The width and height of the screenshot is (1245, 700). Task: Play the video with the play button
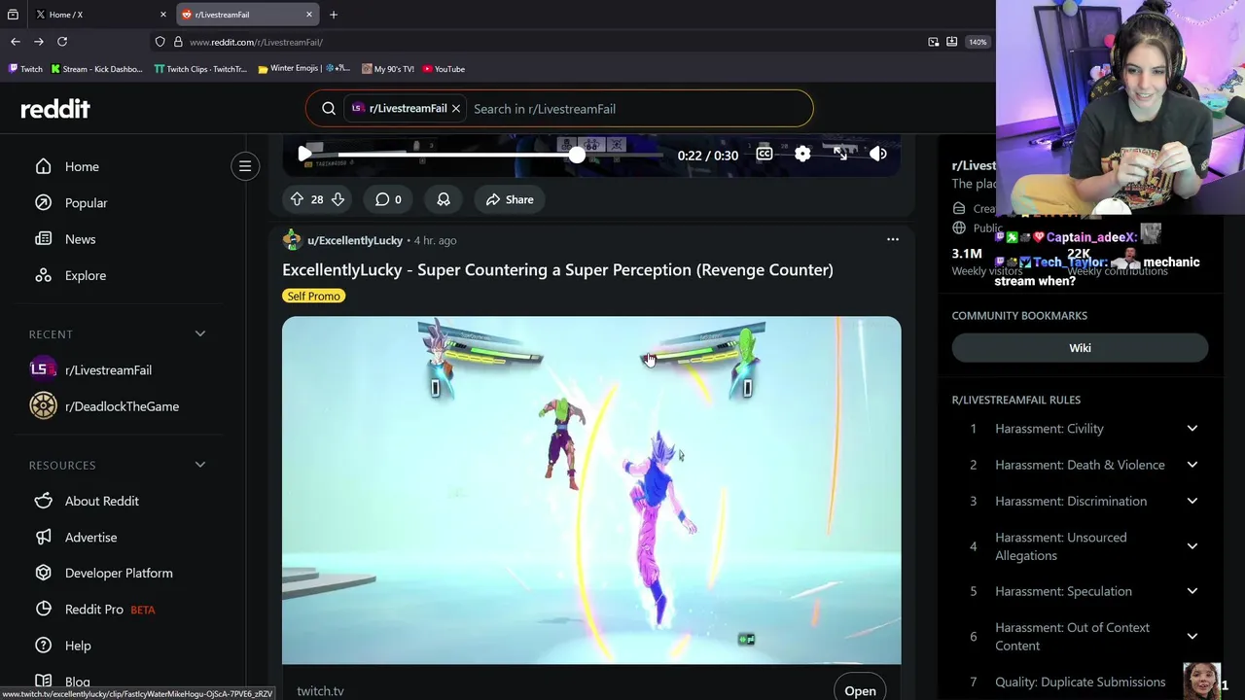304,155
